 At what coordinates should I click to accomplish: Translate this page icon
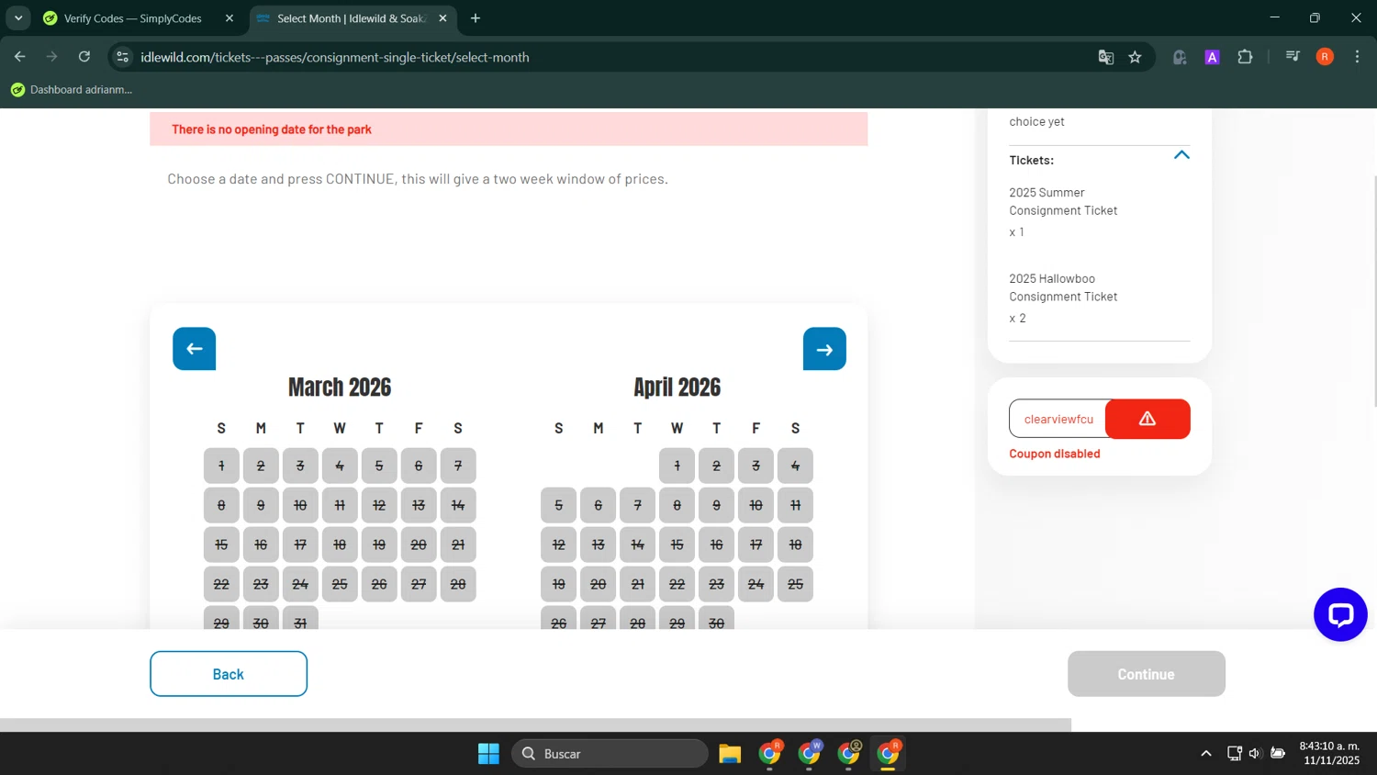click(1106, 57)
